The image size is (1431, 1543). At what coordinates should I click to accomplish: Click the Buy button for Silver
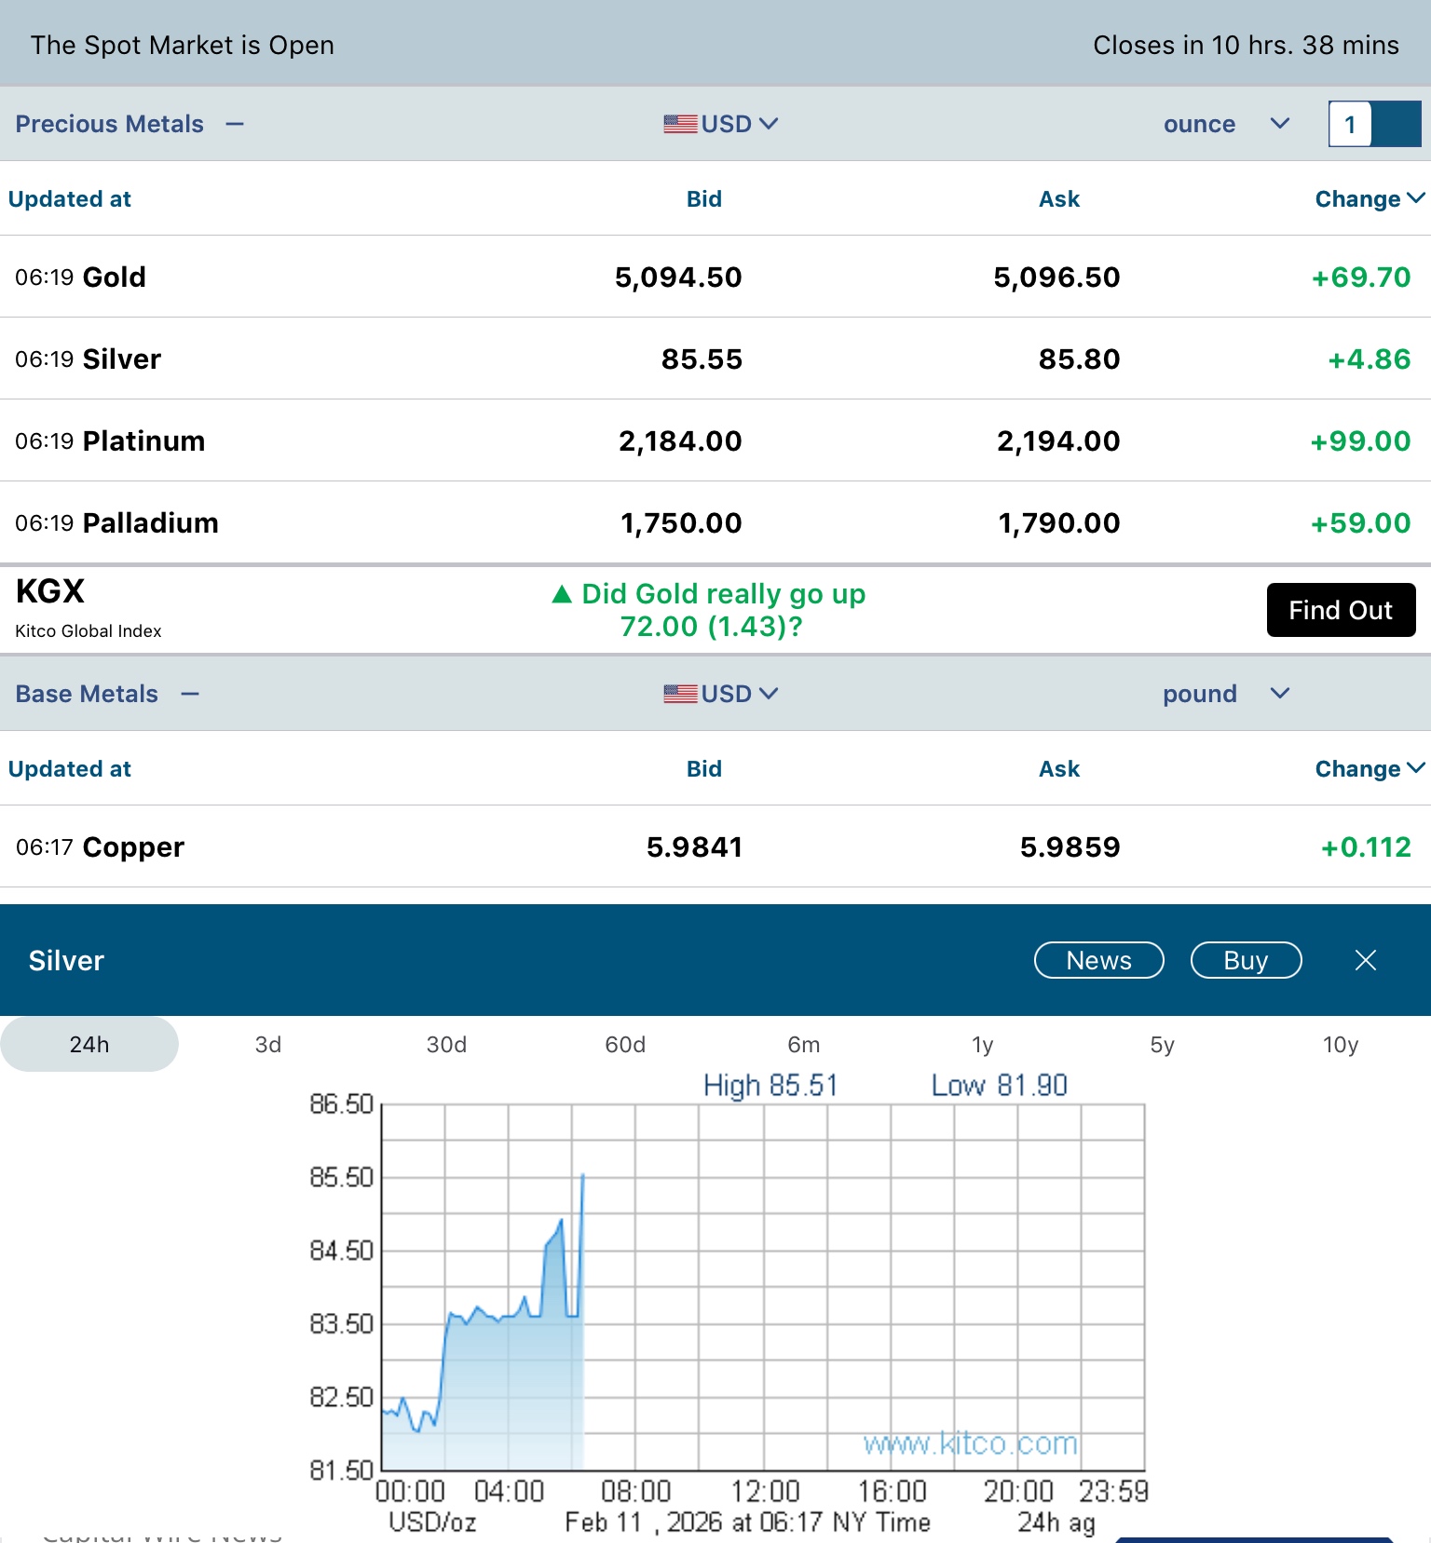tap(1247, 960)
